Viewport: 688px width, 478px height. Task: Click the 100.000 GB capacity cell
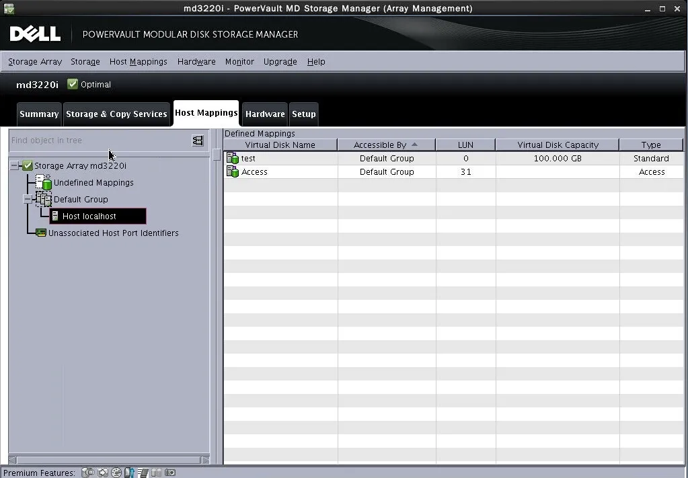pos(558,158)
